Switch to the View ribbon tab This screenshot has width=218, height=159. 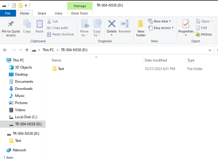coord(58,13)
